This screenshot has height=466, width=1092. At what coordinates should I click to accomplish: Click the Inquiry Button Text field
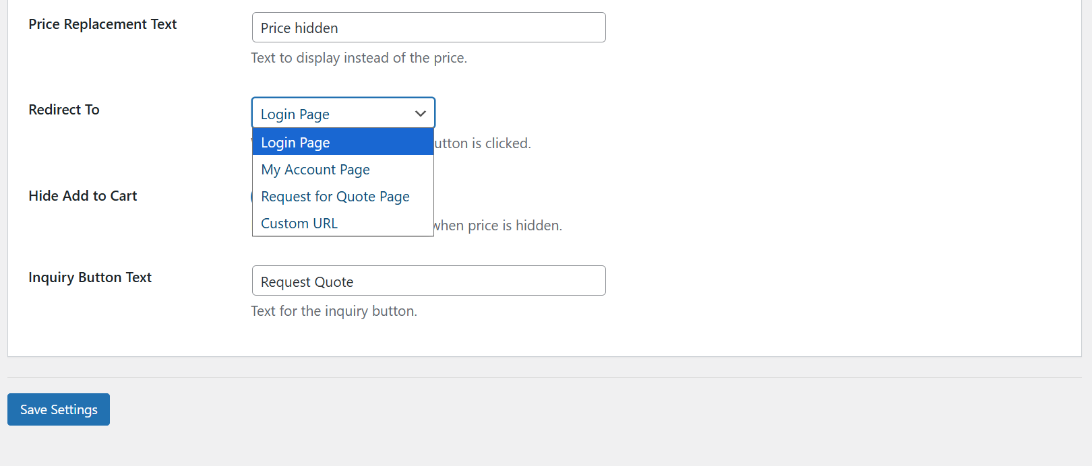429,280
